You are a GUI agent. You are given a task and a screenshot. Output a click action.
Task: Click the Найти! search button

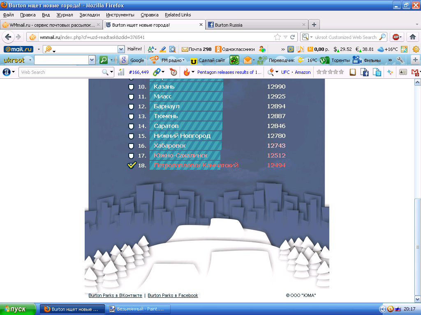134,49
